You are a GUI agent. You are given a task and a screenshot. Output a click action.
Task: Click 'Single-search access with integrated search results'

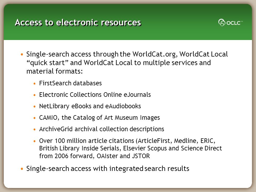(108, 169)
